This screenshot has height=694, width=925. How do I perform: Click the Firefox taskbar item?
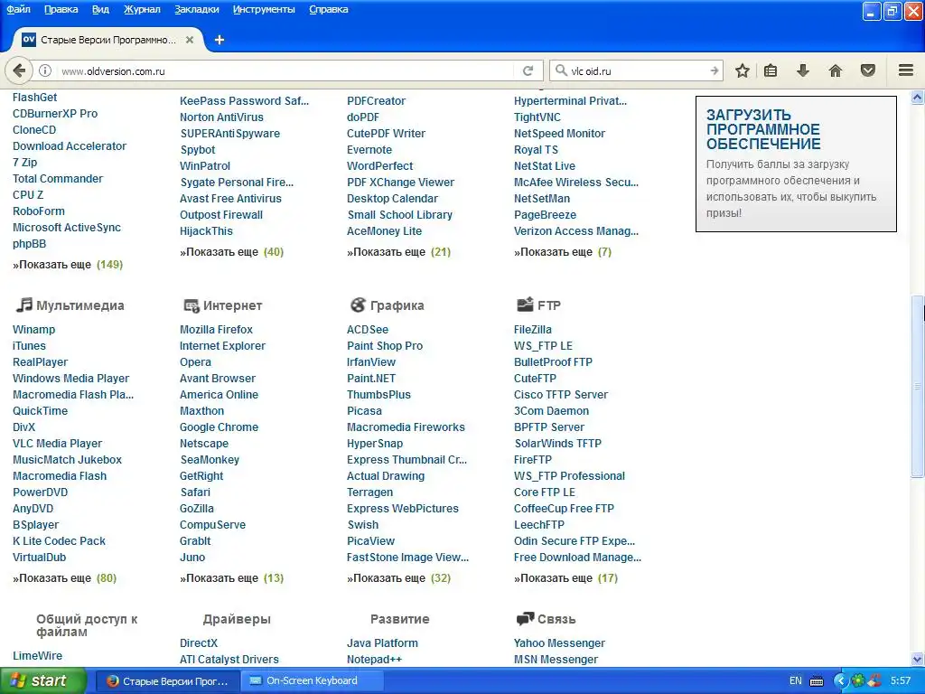click(168, 681)
